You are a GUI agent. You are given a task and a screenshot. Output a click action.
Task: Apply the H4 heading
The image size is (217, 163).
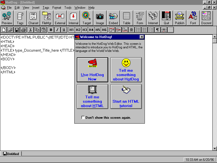[x=91, y=30]
